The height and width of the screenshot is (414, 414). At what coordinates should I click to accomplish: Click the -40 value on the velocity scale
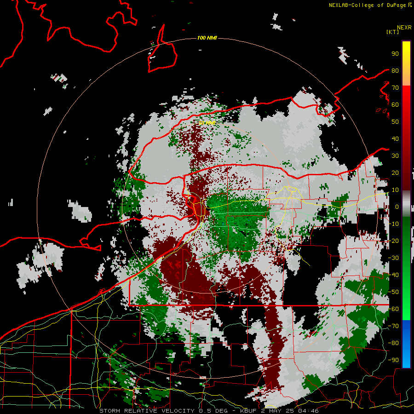tap(394, 275)
